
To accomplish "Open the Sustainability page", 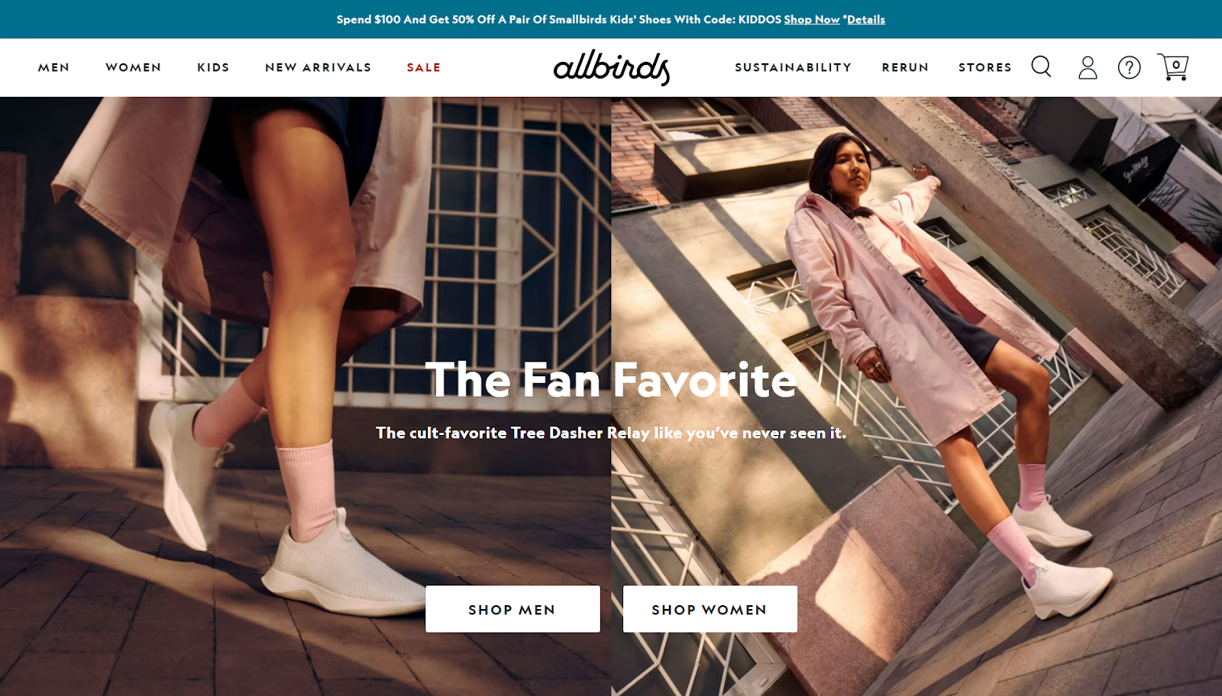I will (793, 67).
